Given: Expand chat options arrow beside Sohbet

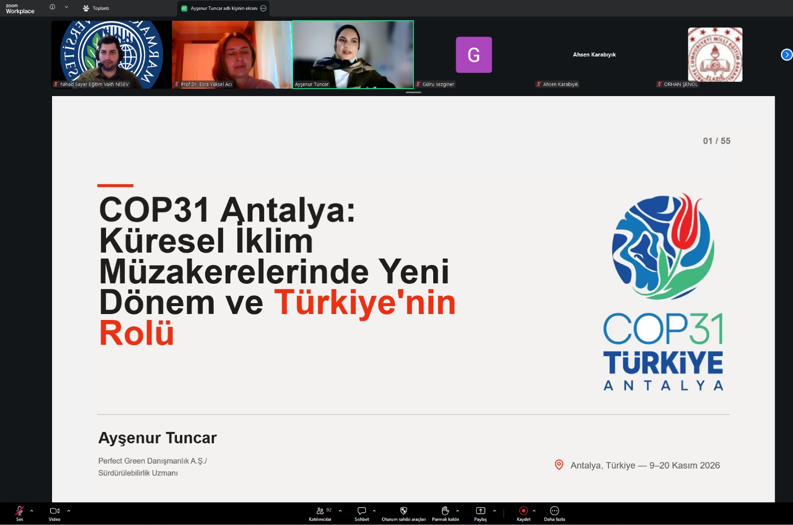Looking at the screenshot, I should tap(374, 511).
